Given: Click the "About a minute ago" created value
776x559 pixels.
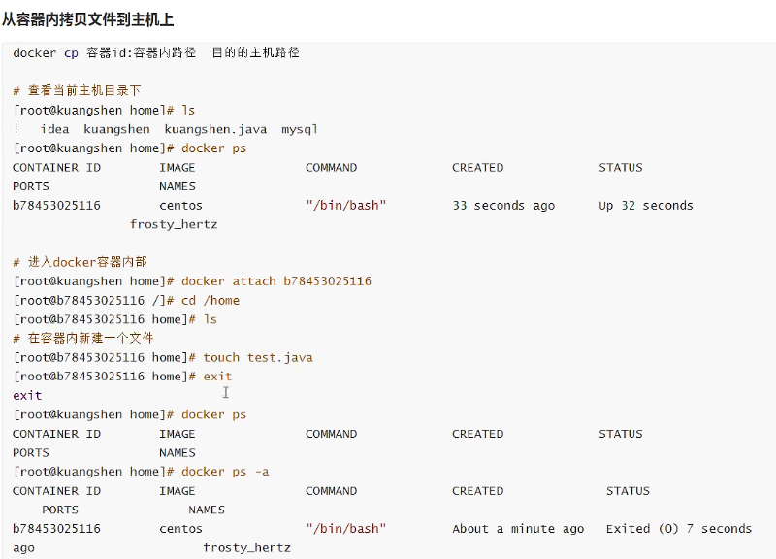Looking at the screenshot, I should (x=518, y=529).
